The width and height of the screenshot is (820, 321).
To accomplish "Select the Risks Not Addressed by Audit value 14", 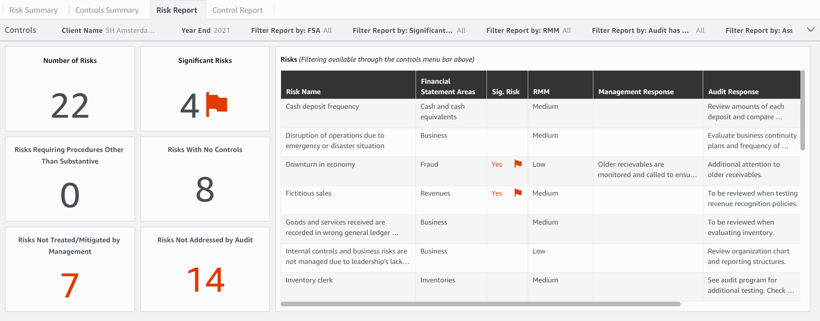I will point(205,280).
